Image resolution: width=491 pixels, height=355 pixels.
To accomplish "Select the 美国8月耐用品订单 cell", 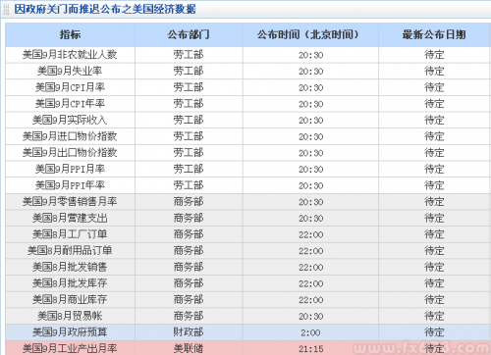I will click(70, 251).
